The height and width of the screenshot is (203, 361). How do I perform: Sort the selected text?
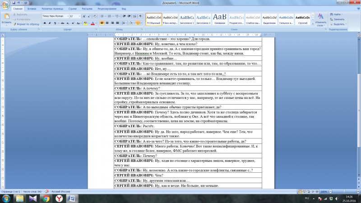pyautogui.click(x=134, y=16)
